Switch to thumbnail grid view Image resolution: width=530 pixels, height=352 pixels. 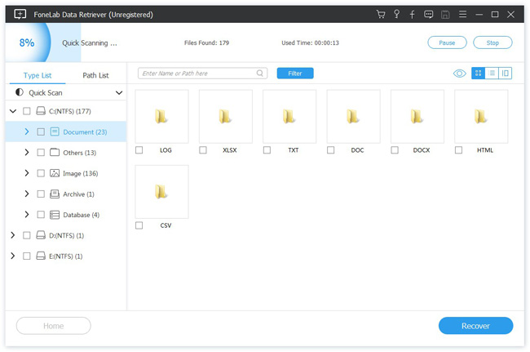coord(478,74)
